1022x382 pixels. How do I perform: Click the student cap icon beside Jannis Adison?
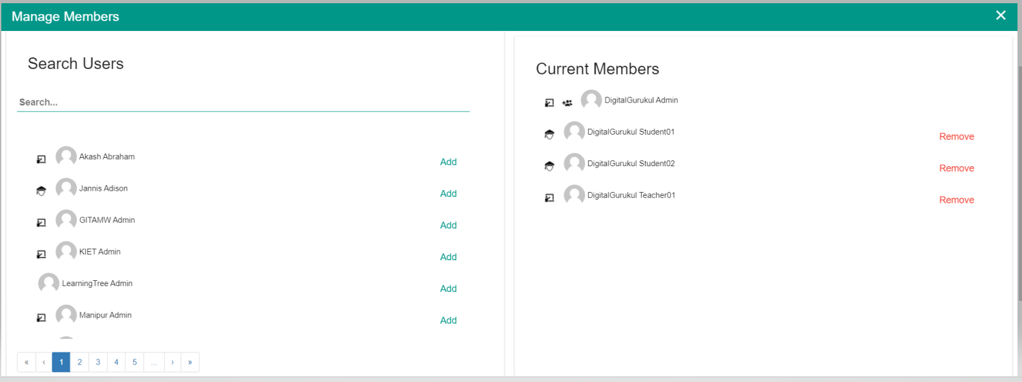(41, 191)
